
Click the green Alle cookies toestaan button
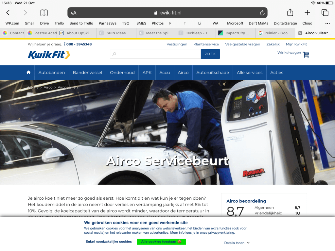point(161,242)
